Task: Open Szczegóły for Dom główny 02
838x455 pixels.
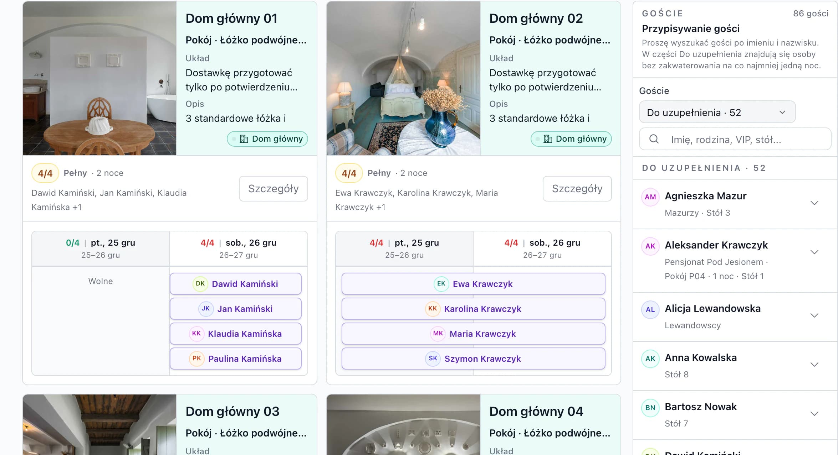Action: 577,189
